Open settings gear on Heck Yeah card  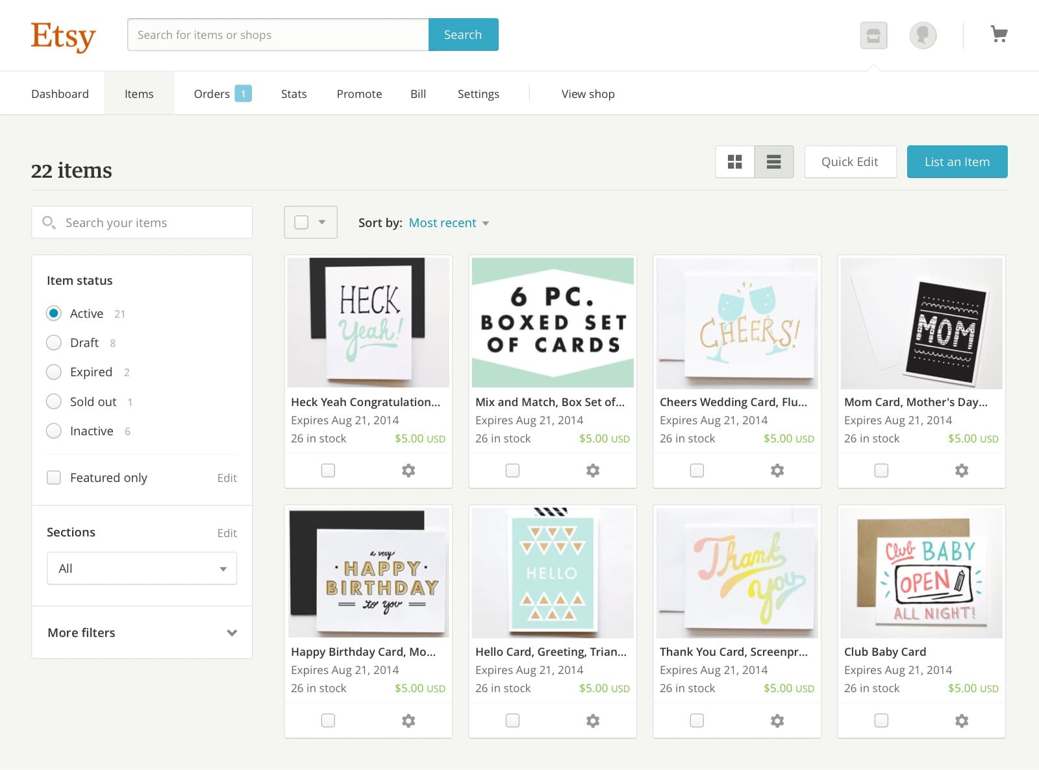408,470
